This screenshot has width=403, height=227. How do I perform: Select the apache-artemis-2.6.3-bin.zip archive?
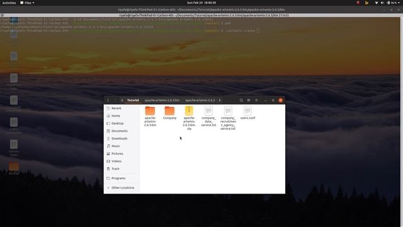point(189,118)
